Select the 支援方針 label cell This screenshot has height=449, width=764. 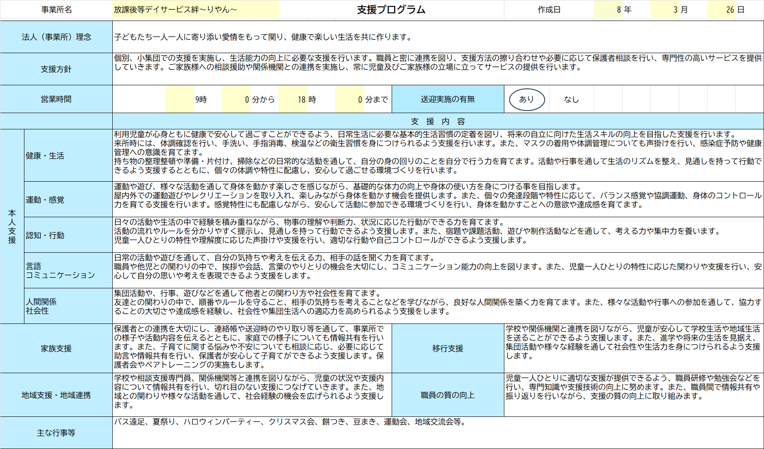(x=56, y=69)
